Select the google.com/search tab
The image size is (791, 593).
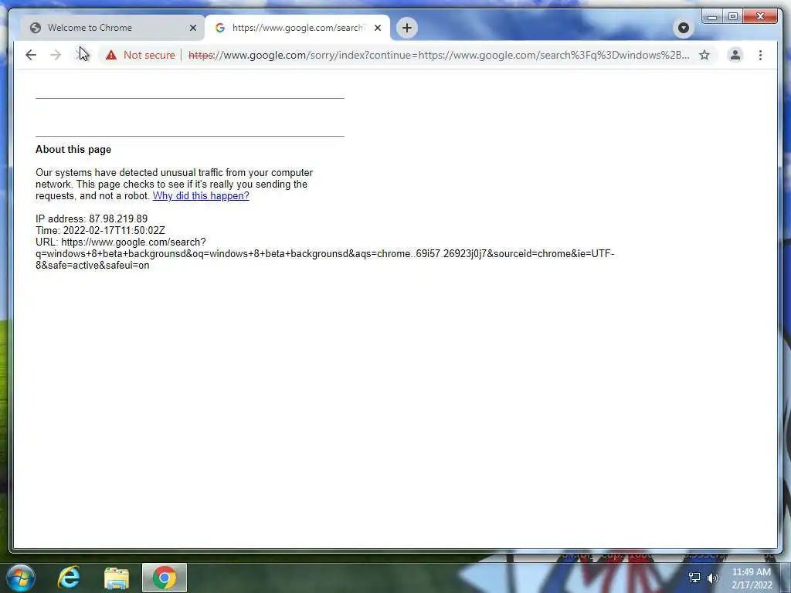pos(297,28)
